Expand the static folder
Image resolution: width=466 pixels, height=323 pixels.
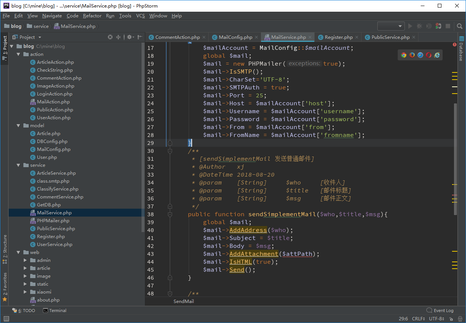click(x=25, y=284)
